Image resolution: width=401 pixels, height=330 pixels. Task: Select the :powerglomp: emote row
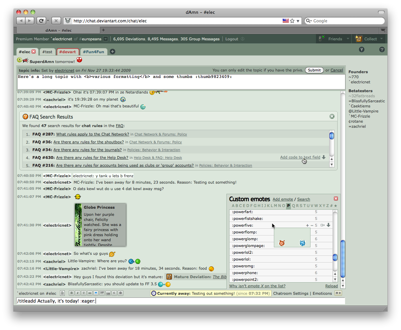(x=281, y=239)
